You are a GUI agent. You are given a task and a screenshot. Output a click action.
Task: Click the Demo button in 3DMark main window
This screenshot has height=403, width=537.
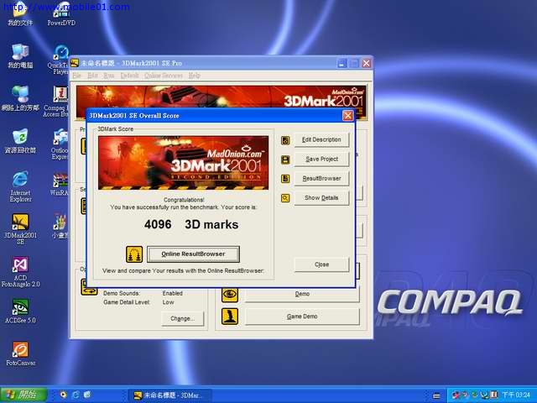(302, 294)
